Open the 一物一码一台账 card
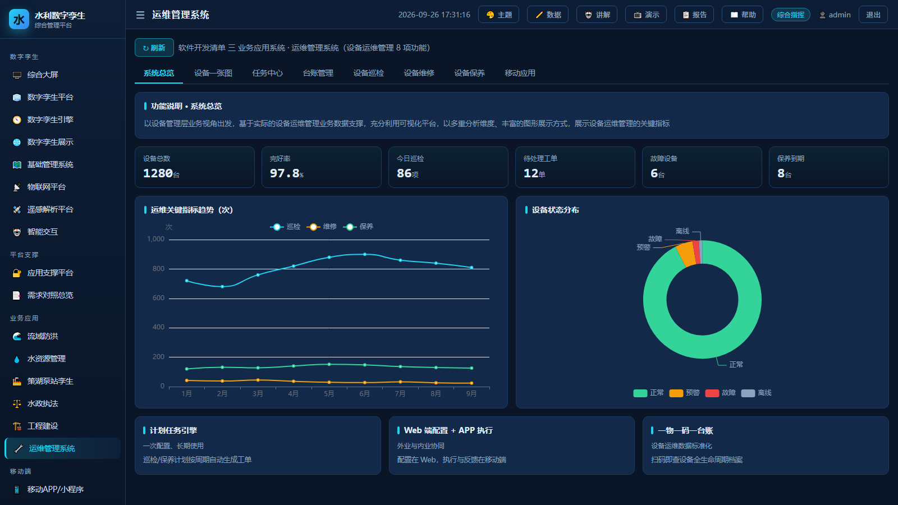 coord(766,446)
